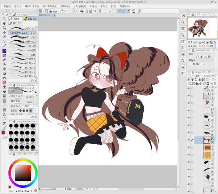Click the smartphone connect icon
Image resolution: width=218 pixels, height=194 pixels.
pos(134,11)
